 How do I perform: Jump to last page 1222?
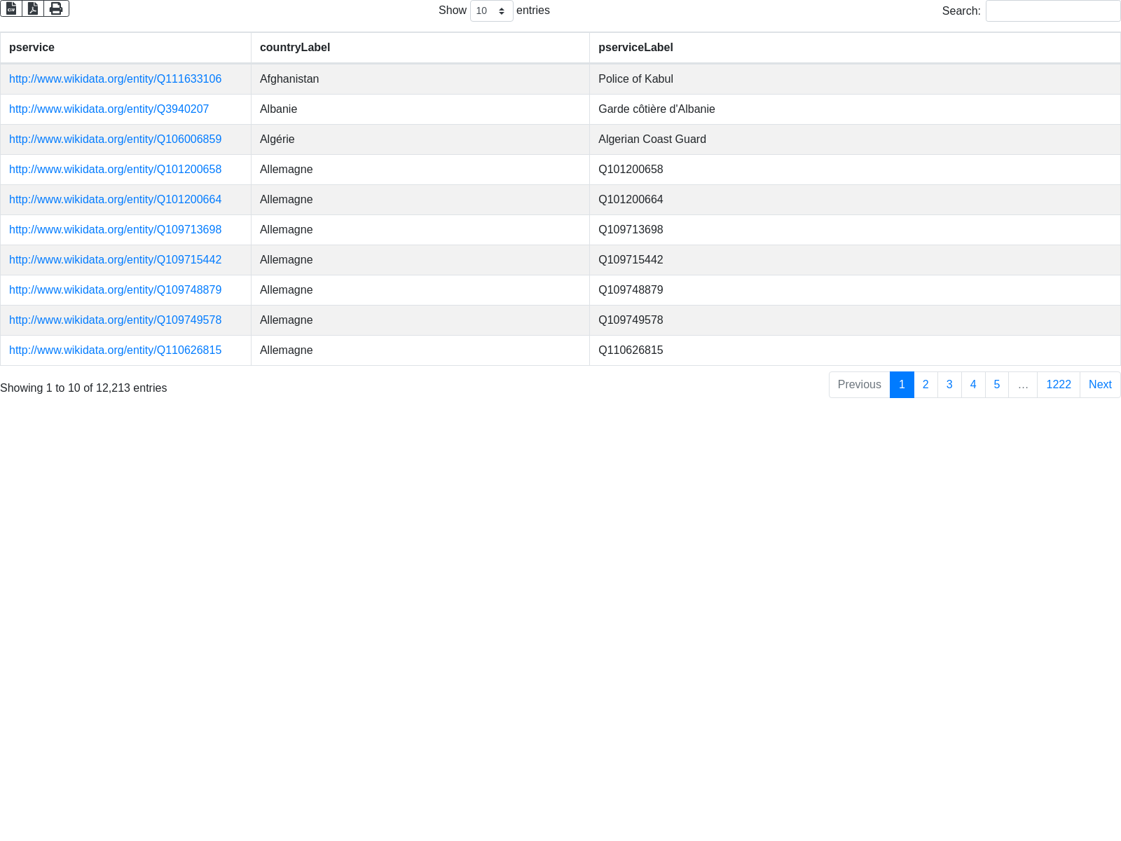coord(1058,385)
